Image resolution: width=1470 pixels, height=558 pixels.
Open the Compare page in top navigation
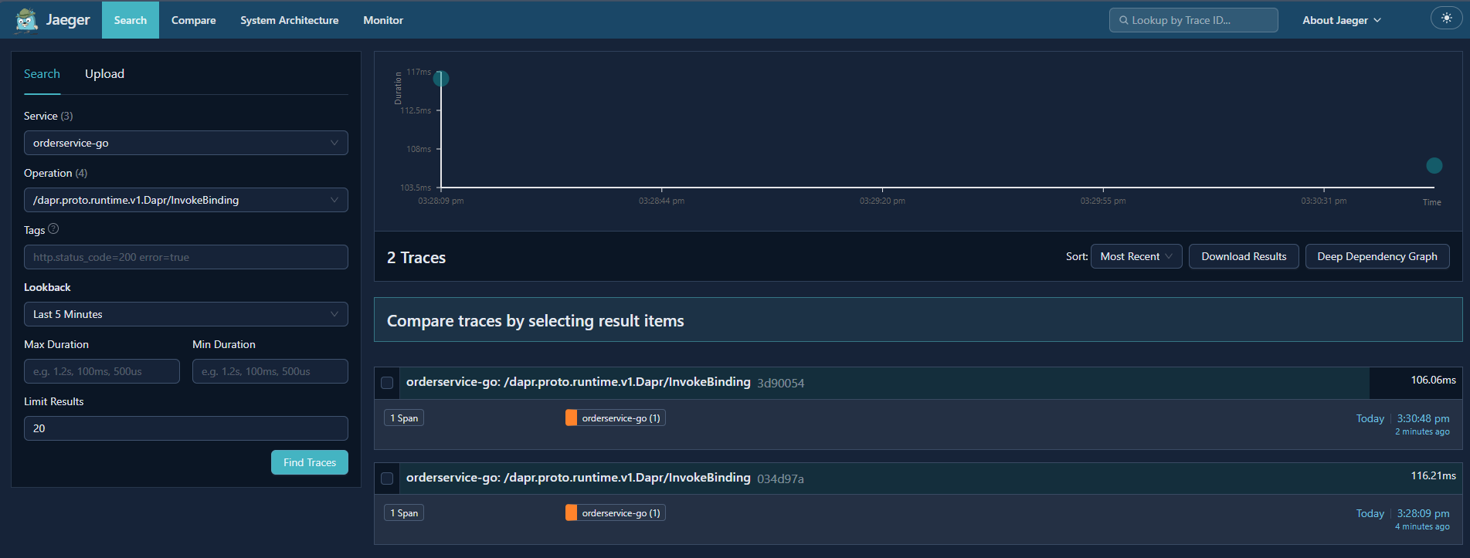(193, 20)
